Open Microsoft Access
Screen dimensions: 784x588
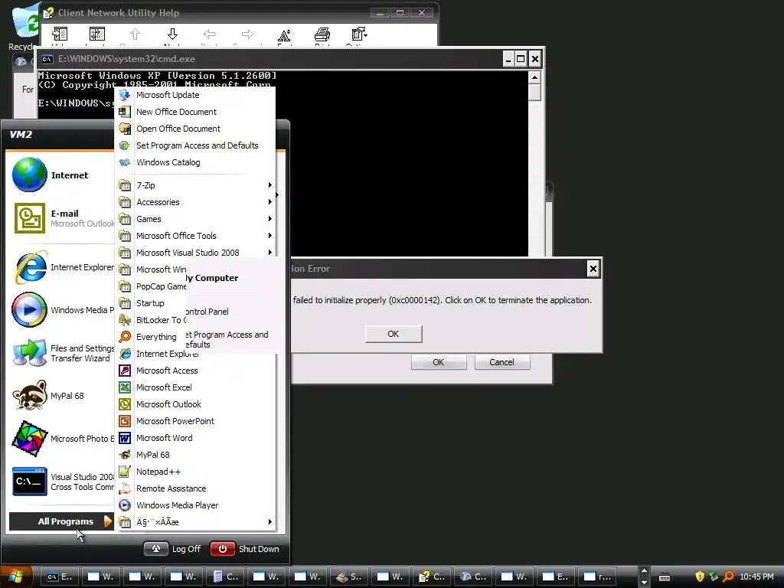pos(195,371)
